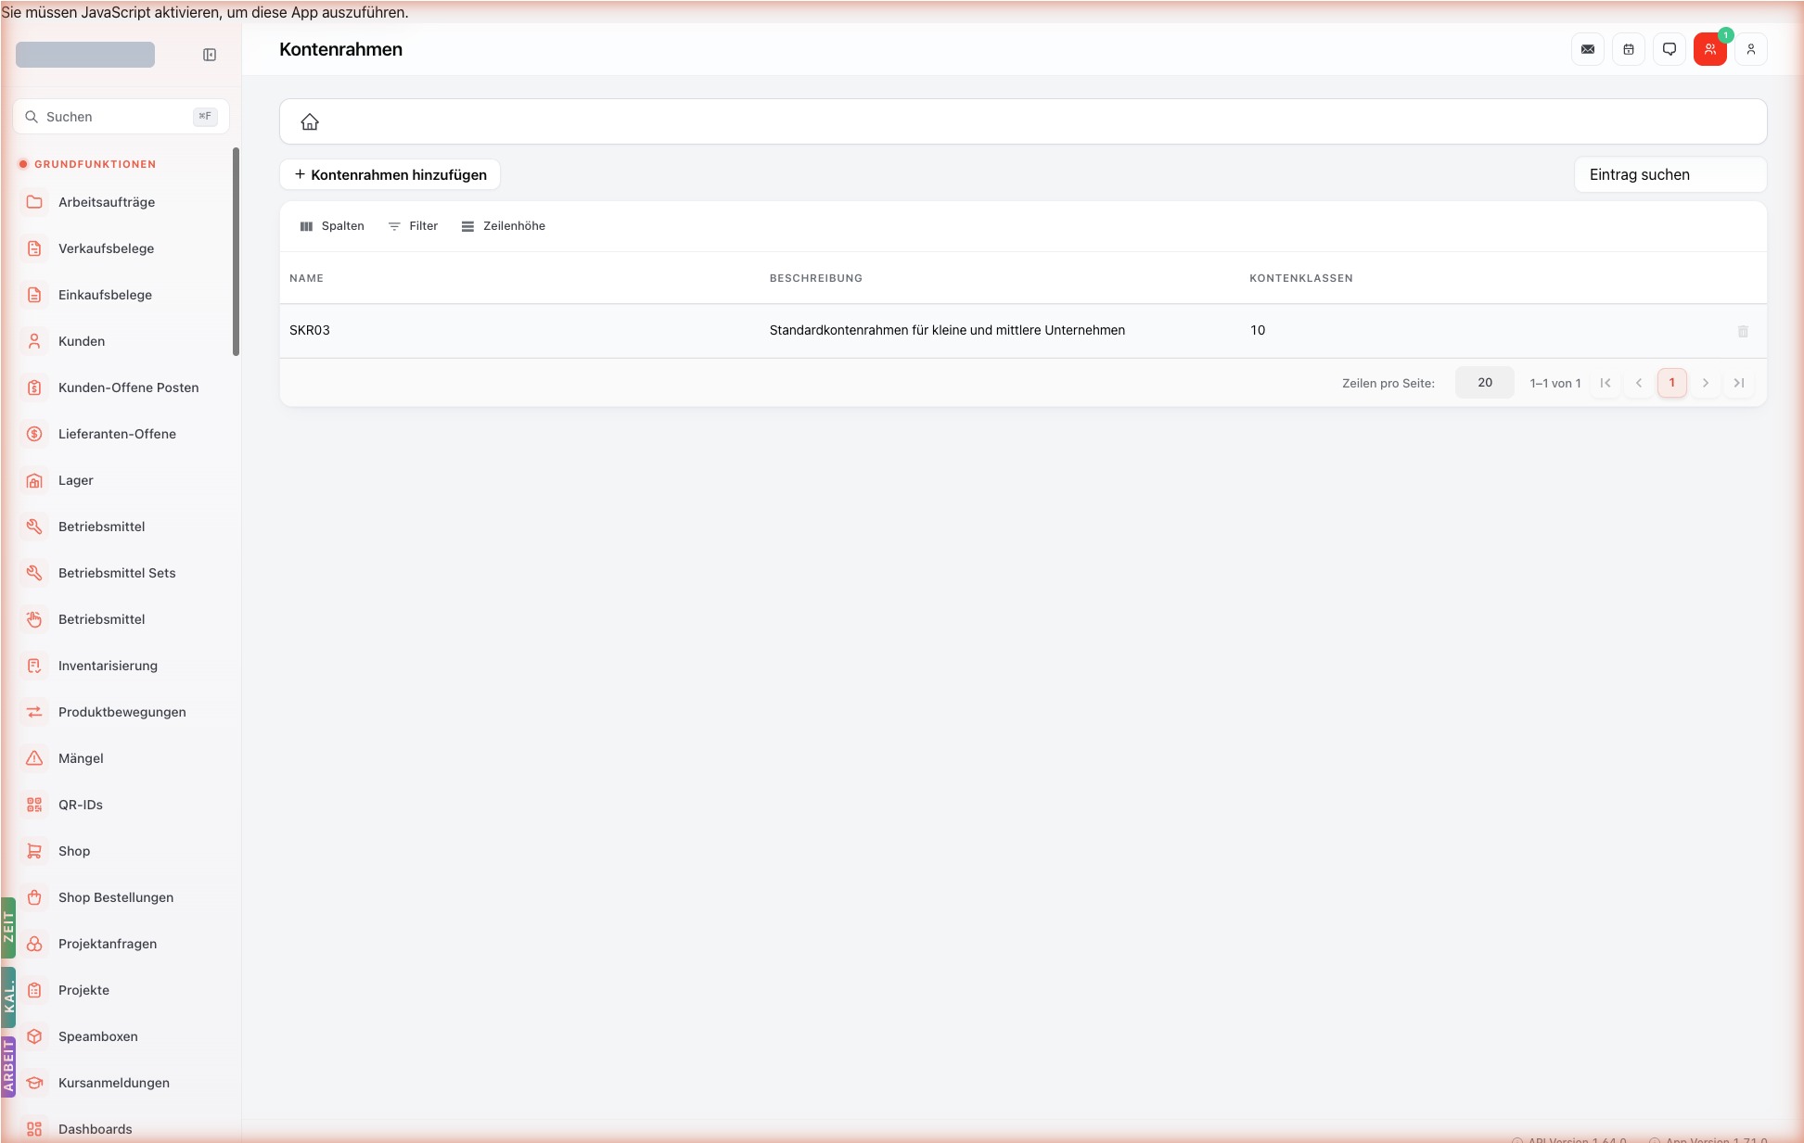1804x1143 pixels.
Task: Click the Lieferanten-Offene dollar icon
Action: (34, 434)
